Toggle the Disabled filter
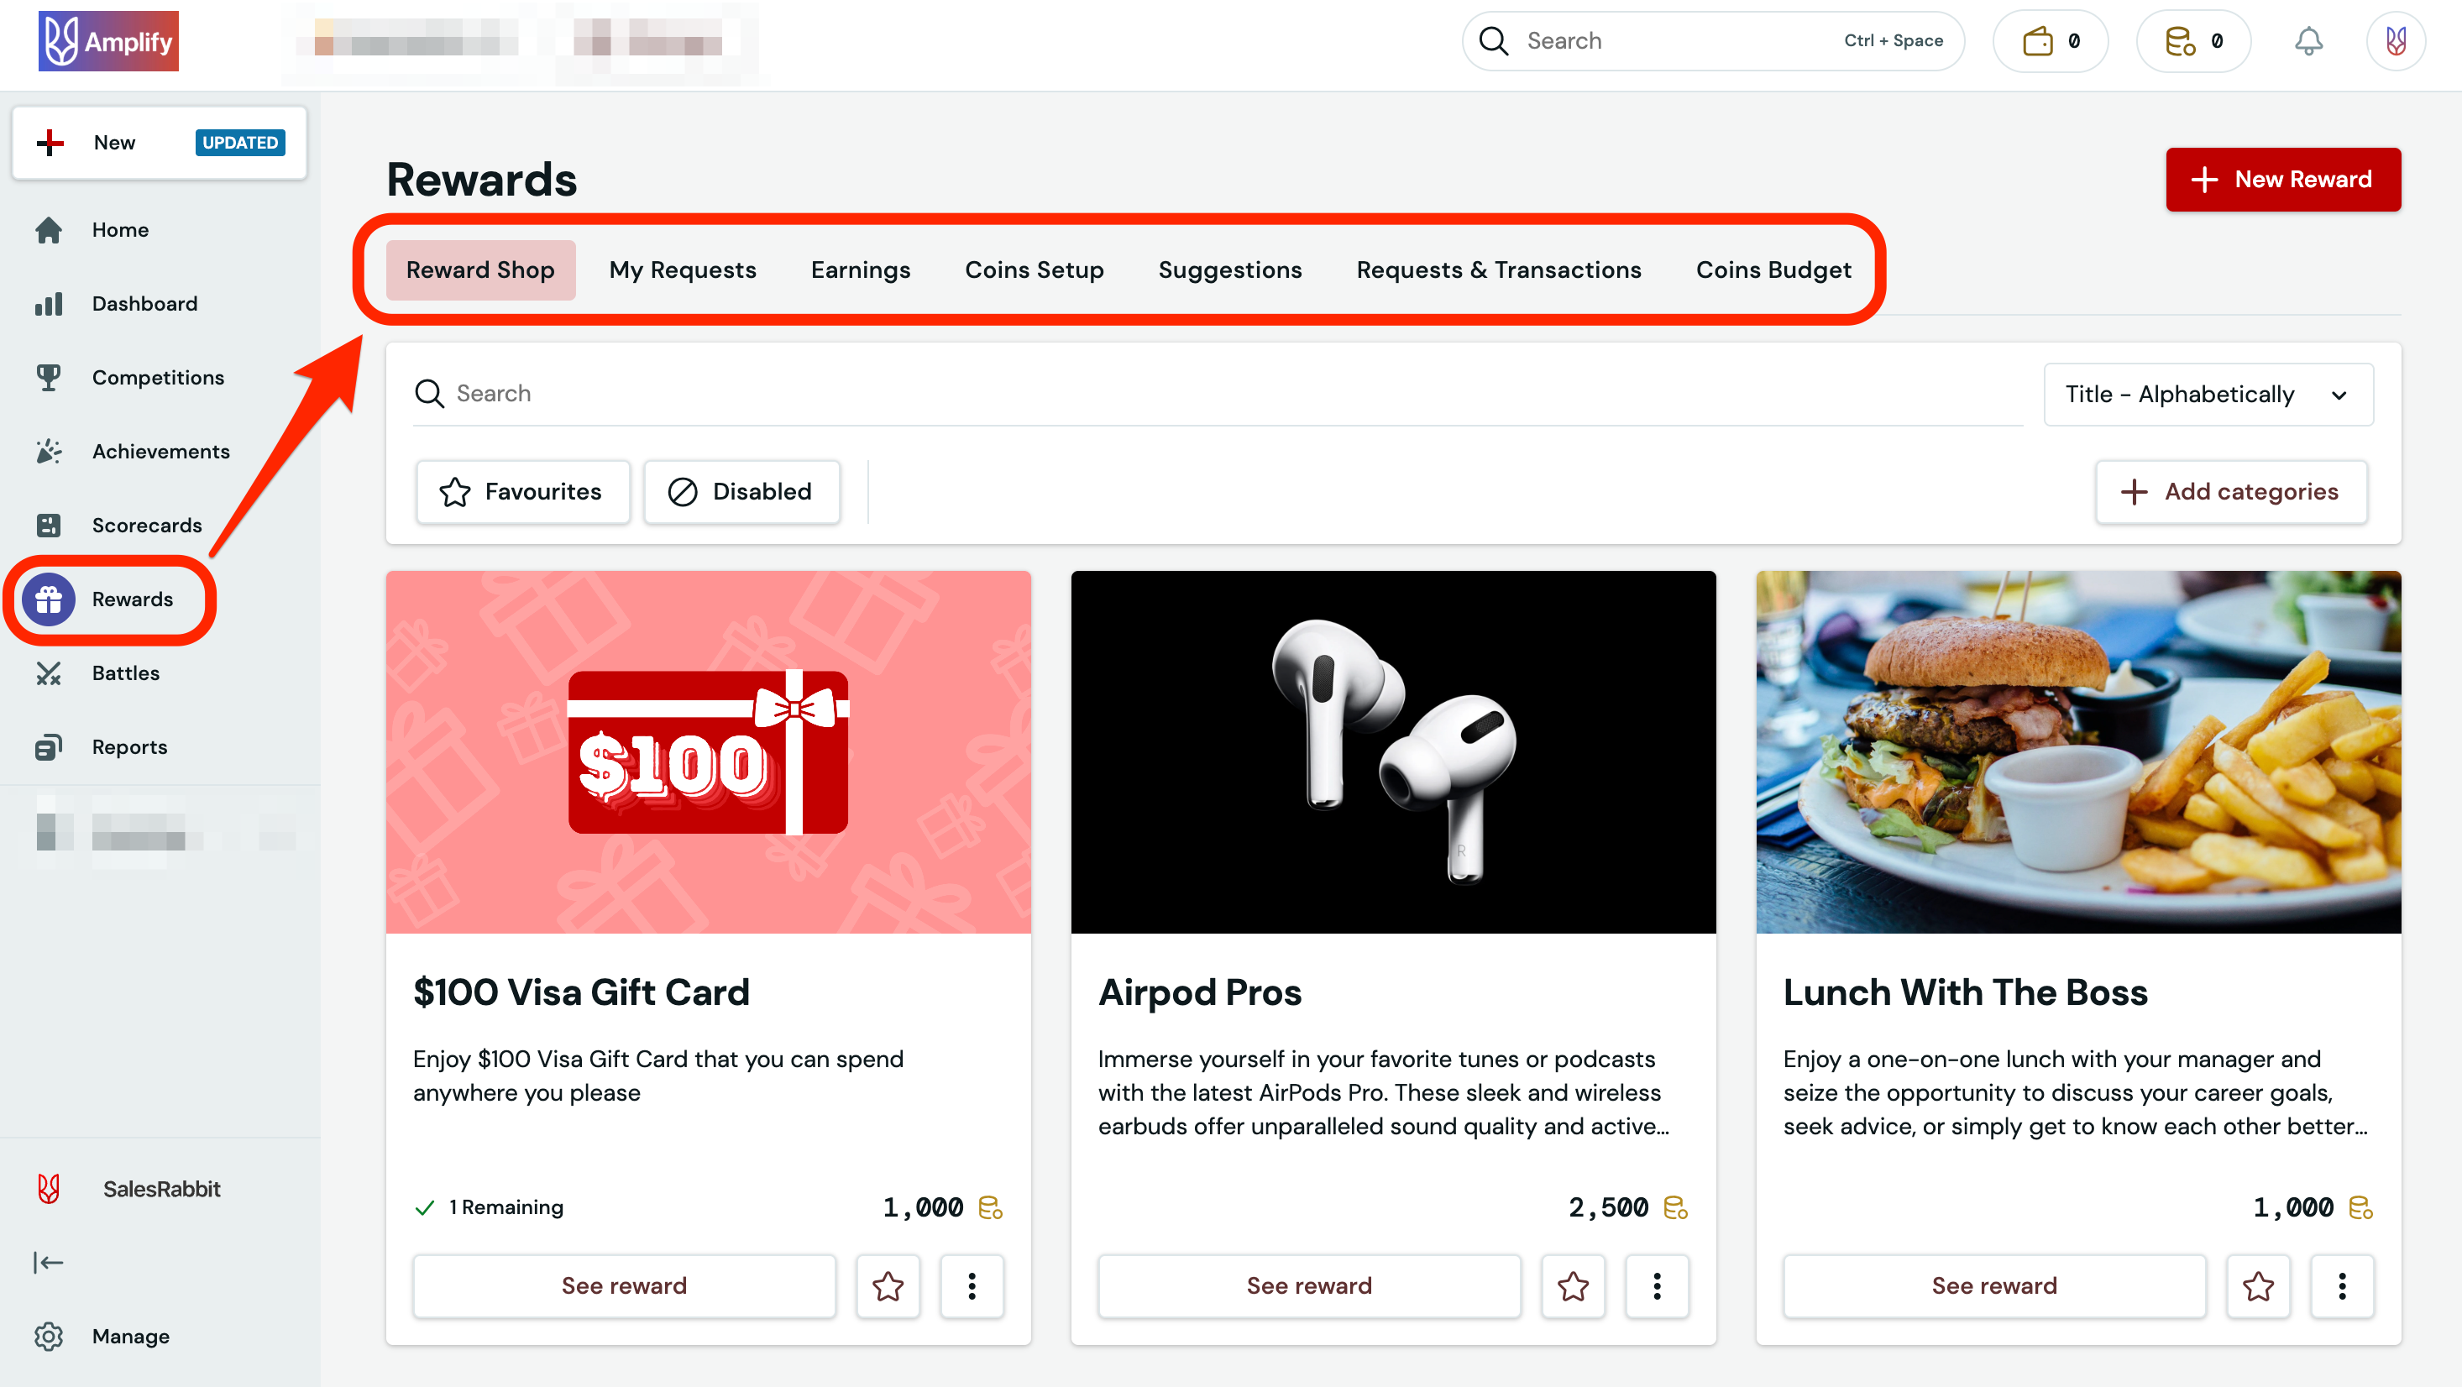 click(x=741, y=491)
